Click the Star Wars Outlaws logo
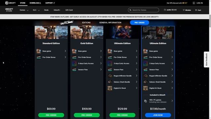This screenshot has height=119, width=211. pyautogui.click(x=67, y=22)
